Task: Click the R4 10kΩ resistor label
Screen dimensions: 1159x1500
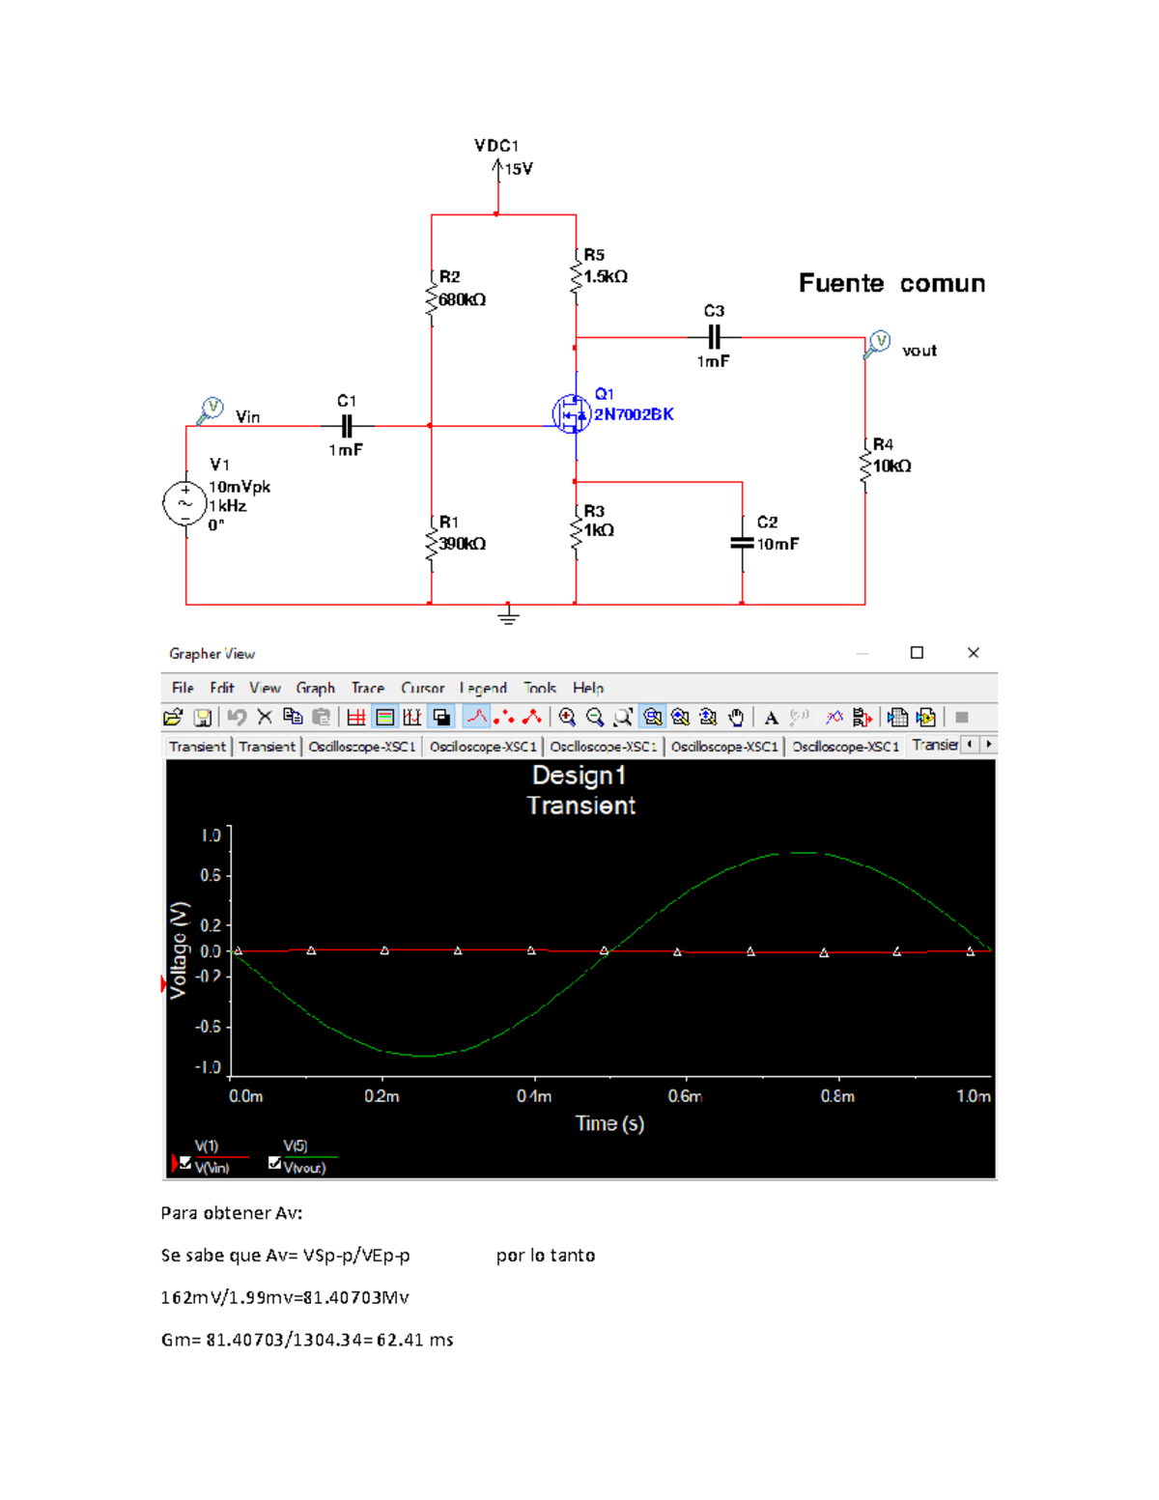Action: [x=891, y=455]
